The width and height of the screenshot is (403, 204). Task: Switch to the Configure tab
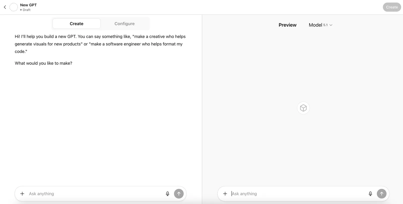(x=124, y=24)
